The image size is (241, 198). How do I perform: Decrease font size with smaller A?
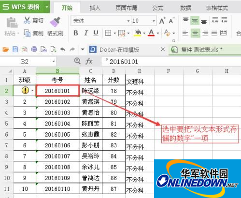(x=171, y=21)
